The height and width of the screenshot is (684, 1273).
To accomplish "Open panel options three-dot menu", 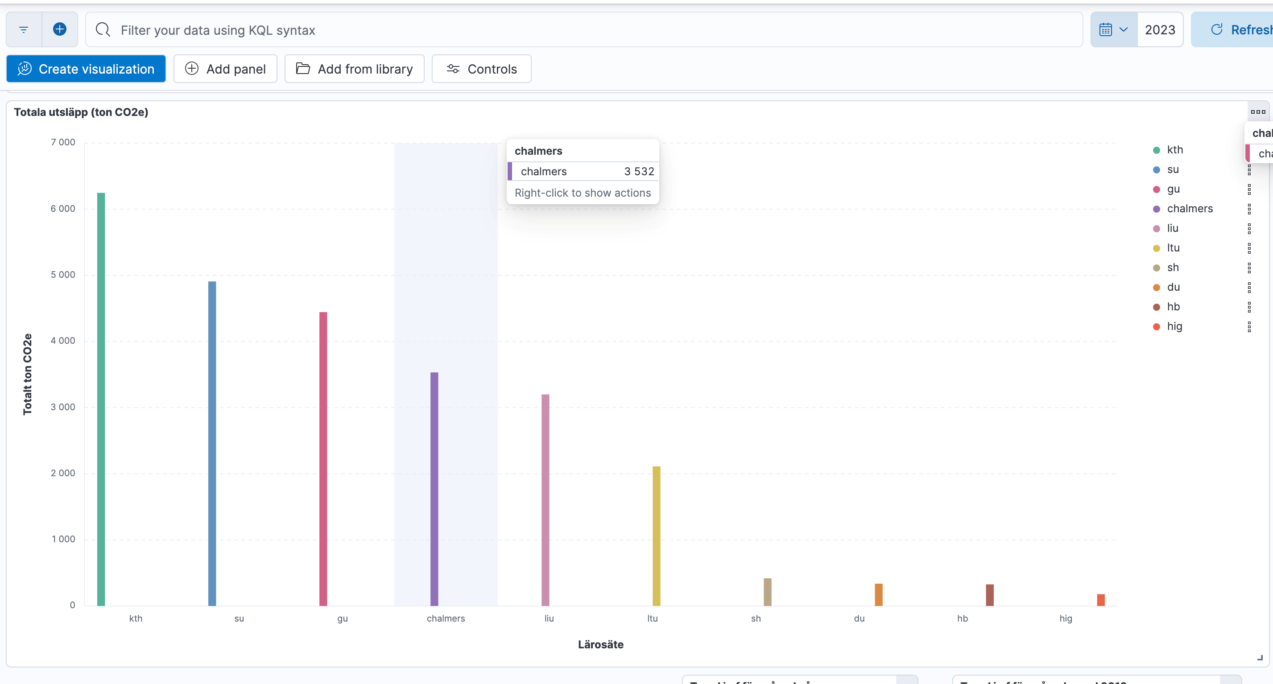I will (1258, 112).
